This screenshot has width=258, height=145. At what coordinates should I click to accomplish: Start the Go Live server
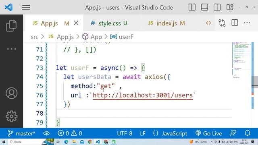click(209, 133)
